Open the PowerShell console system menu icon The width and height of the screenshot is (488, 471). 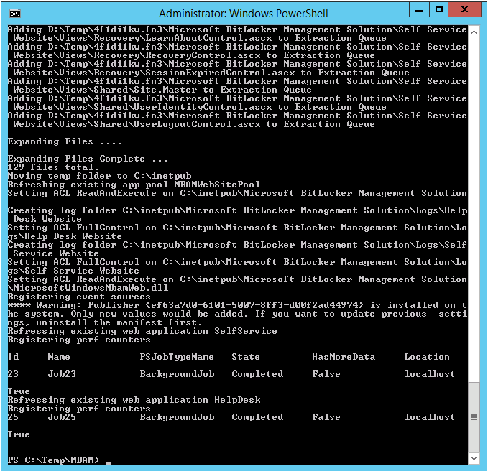point(14,14)
